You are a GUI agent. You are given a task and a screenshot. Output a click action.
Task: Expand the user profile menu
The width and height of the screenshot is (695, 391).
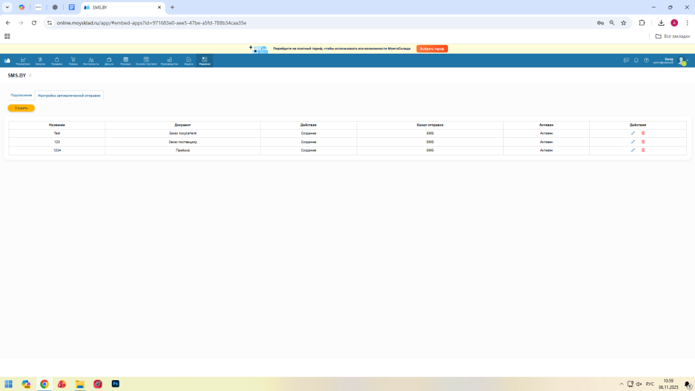pyautogui.click(x=682, y=61)
